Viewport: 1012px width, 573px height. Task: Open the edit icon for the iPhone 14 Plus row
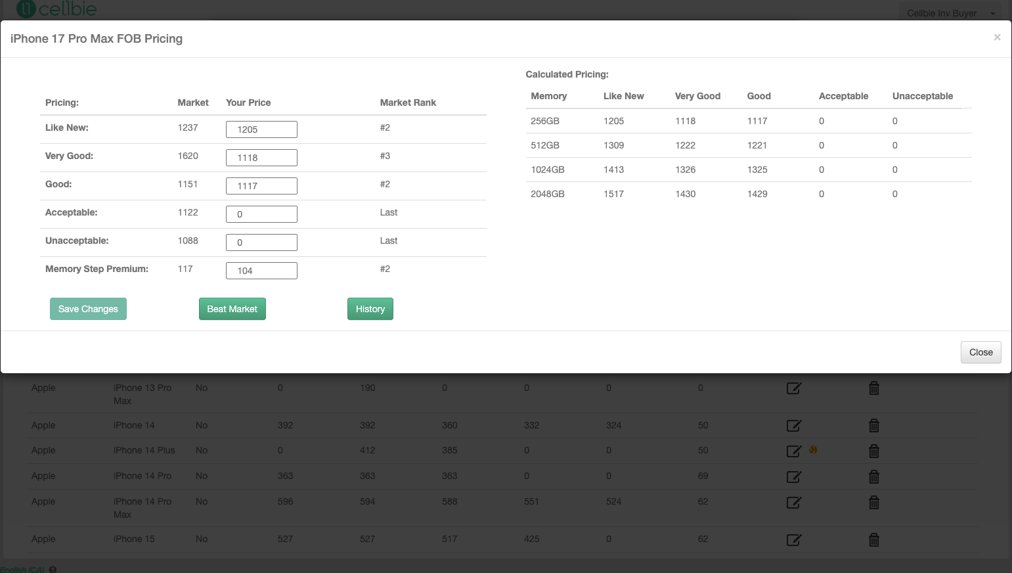(794, 451)
